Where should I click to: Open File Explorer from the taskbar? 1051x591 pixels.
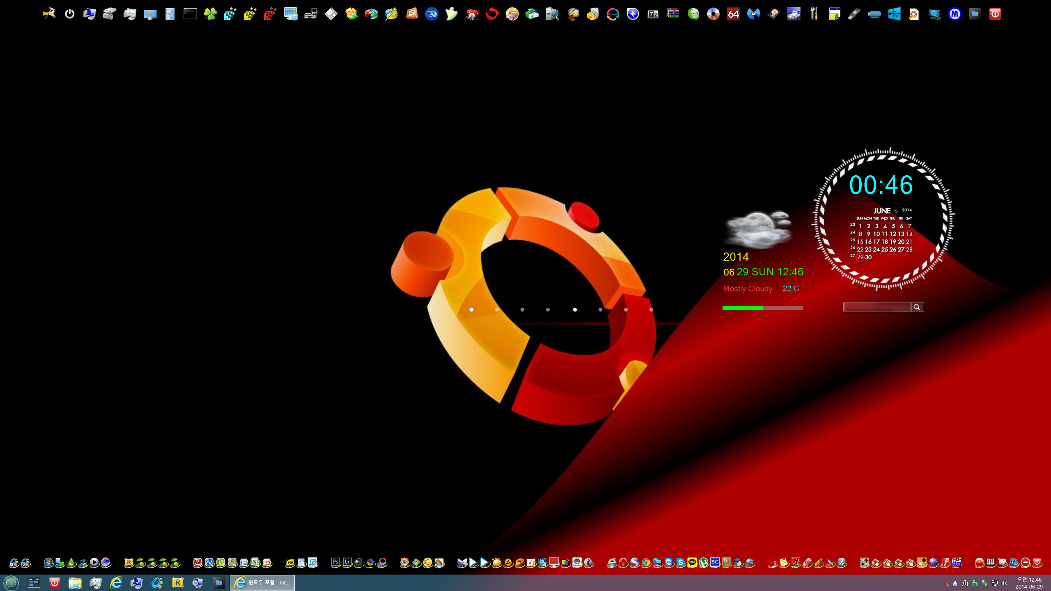tap(75, 582)
